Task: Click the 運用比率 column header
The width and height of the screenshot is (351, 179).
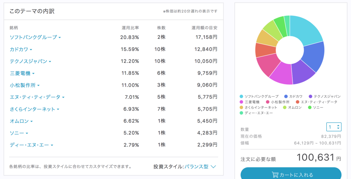Action: [x=130, y=28]
